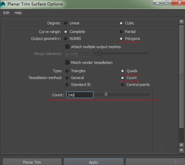Click the lower scroll up arrow
Screen dimensions: 185x165
click(x=181, y=145)
